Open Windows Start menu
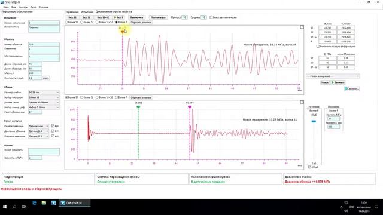The image size is (383, 215). pyautogui.click(x=5, y=207)
